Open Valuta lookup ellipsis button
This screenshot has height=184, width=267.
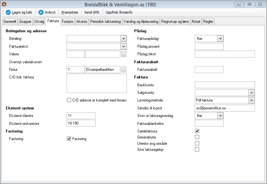pos(124,54)
